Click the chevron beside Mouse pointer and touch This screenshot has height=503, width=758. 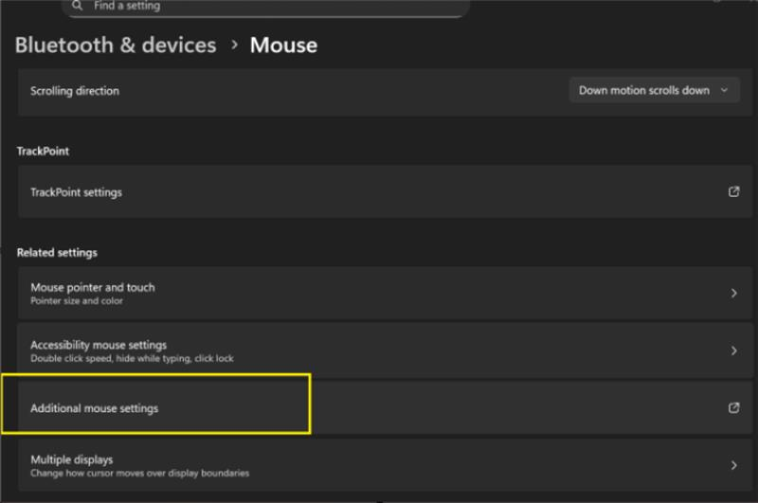[x=733, y=294]
